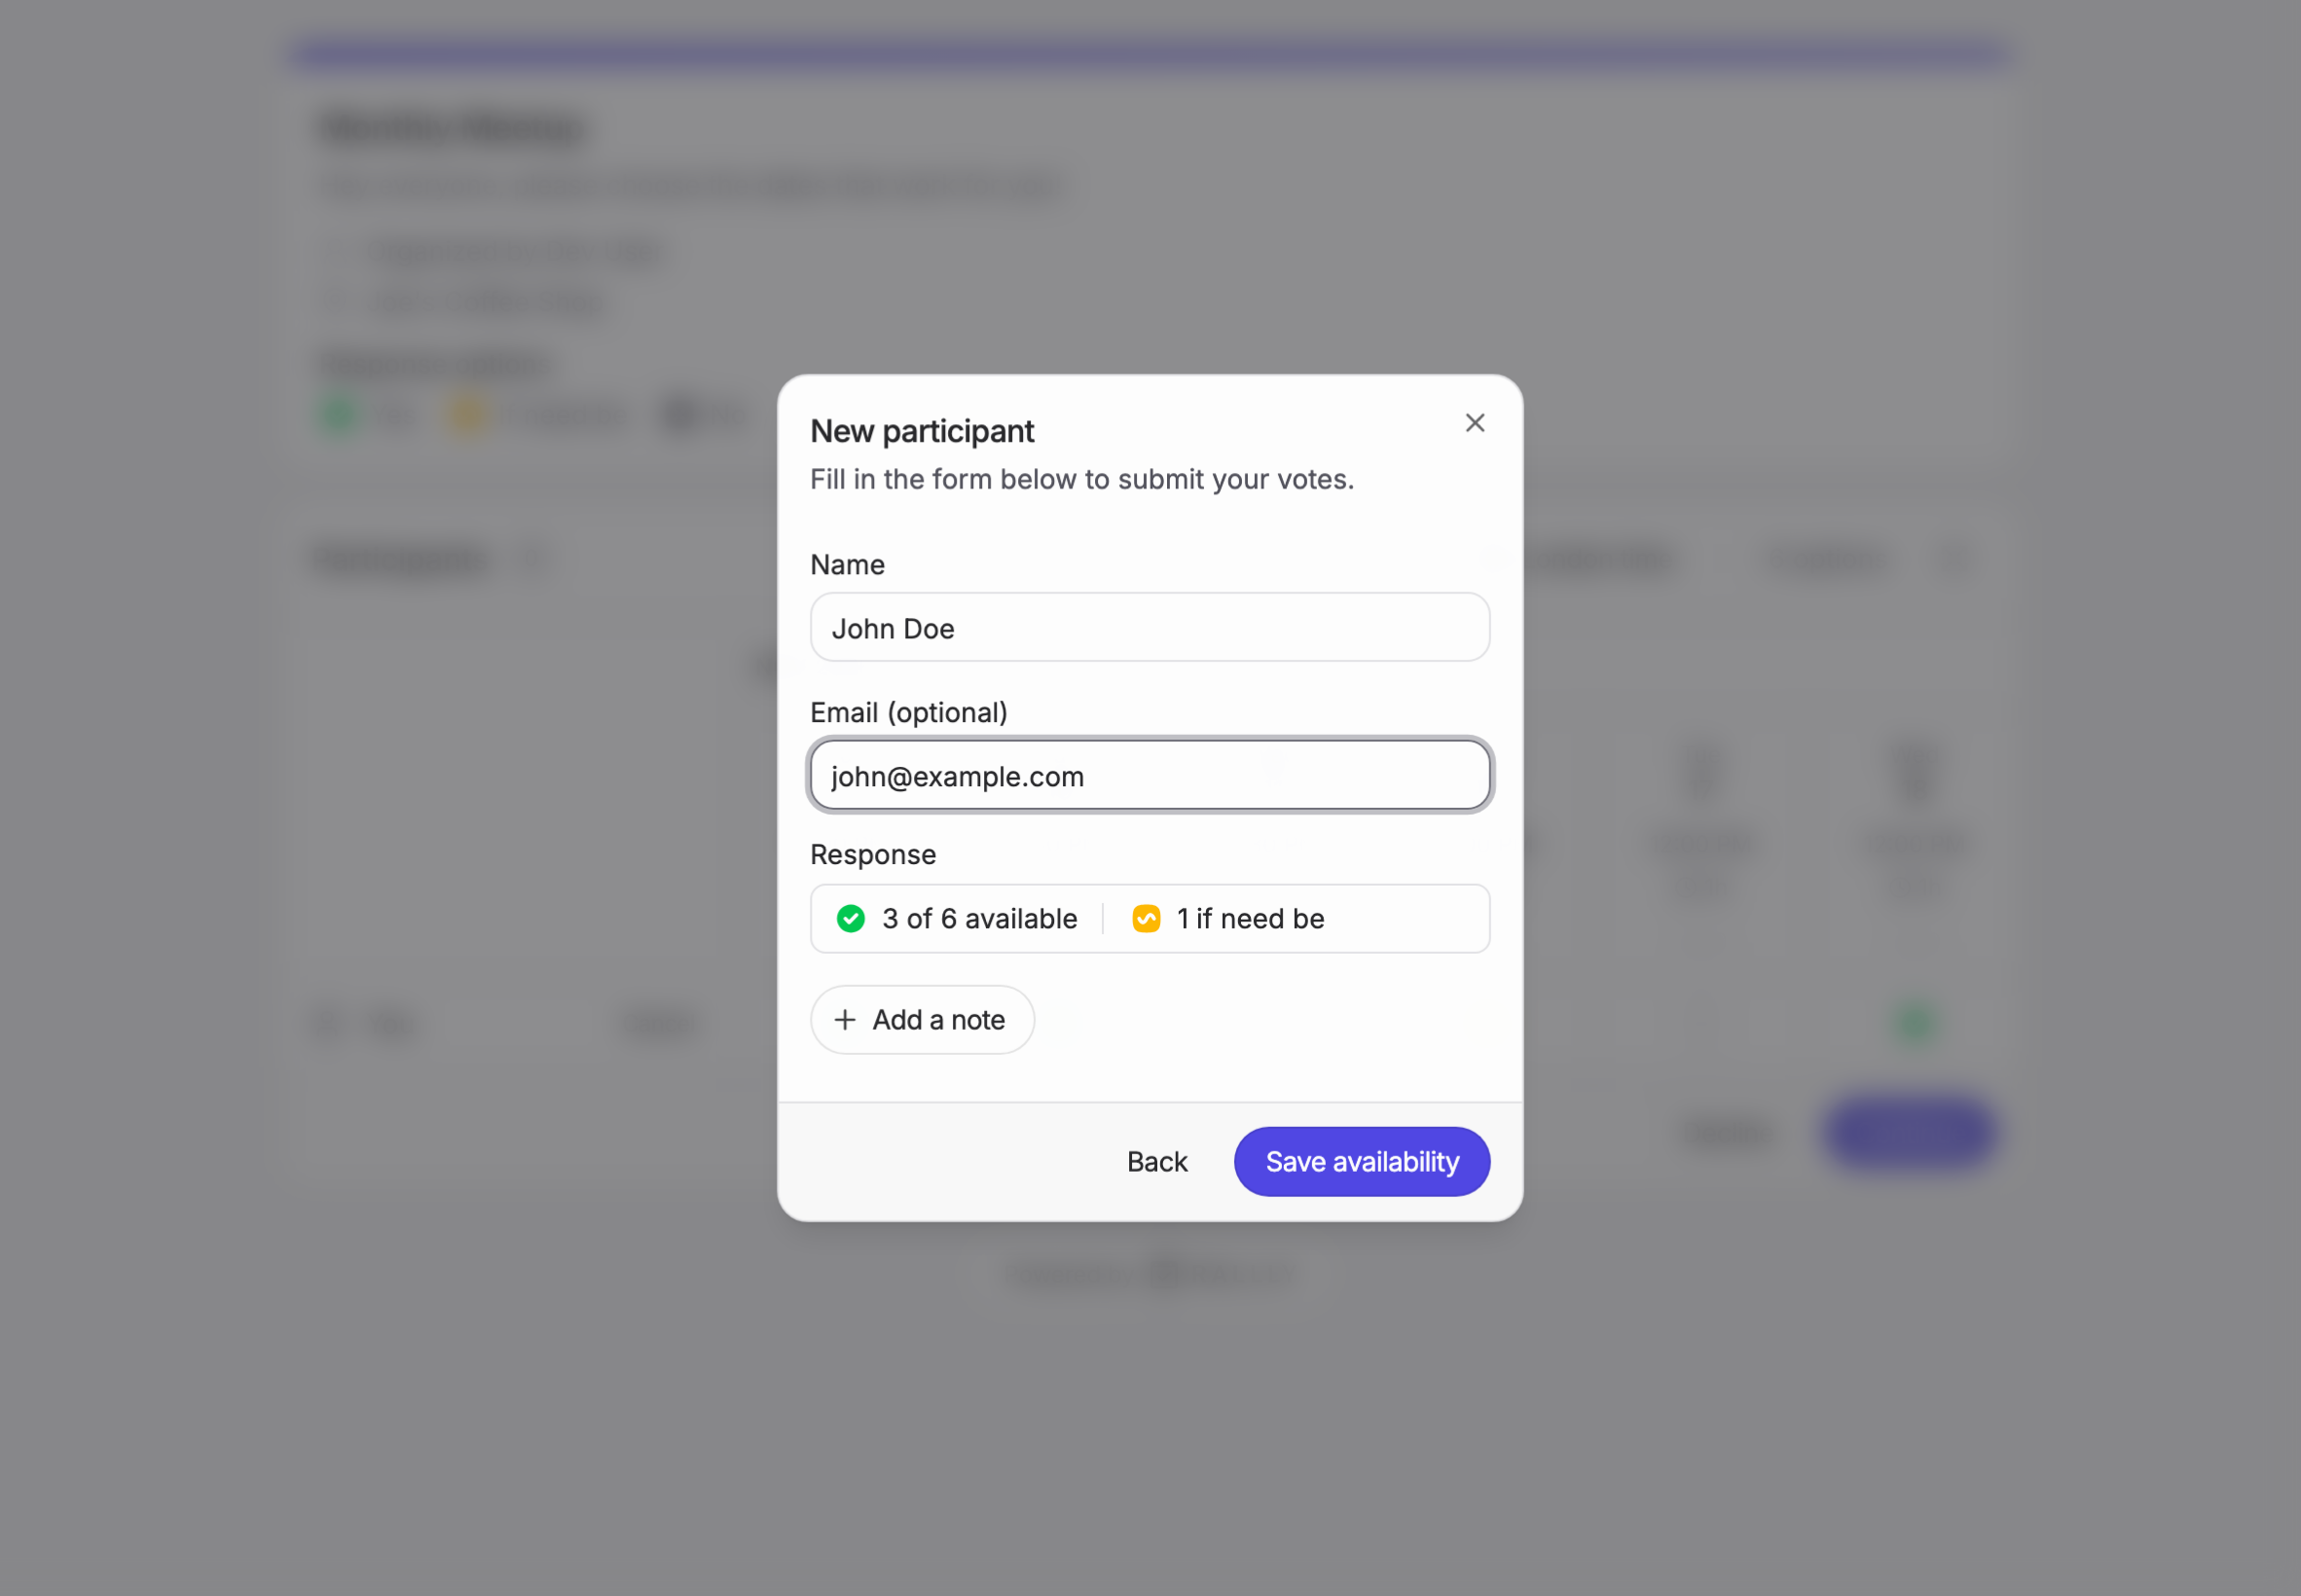Screen dimensions: 2301x1596
Task: Focus the Email field with john@example.com
Action: pos(1150,775)
